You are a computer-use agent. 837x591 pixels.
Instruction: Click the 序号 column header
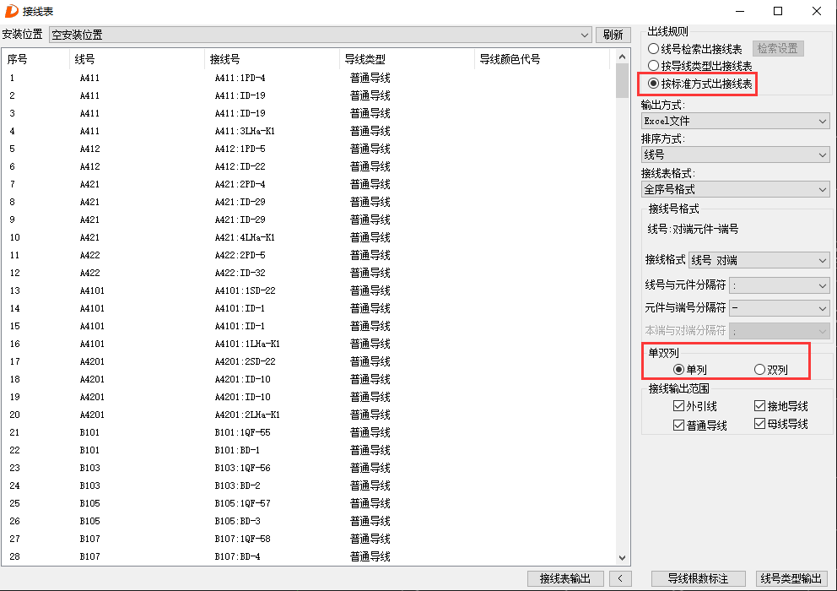tap(35, 59)
